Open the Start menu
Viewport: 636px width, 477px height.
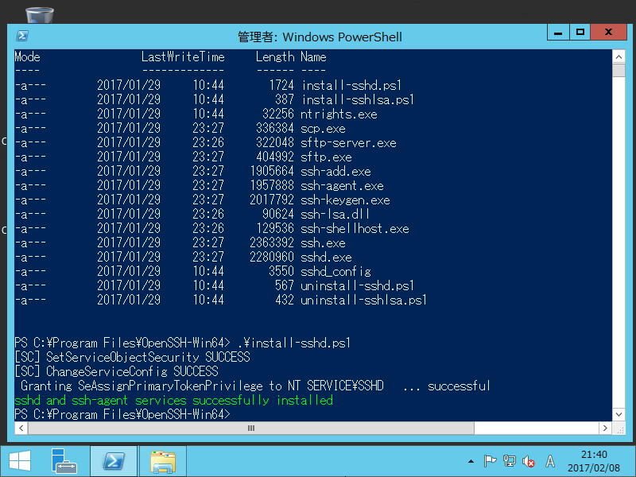click(x=19, y=461)
